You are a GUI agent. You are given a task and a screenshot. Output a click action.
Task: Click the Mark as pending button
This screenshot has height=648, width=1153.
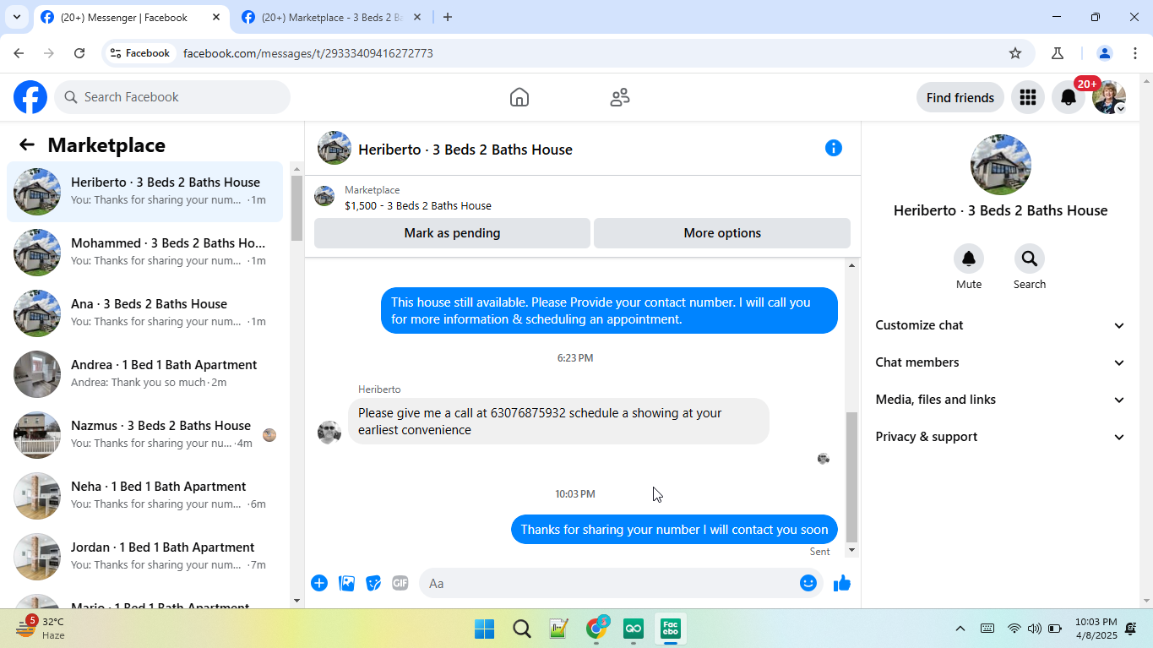[452, 233]
